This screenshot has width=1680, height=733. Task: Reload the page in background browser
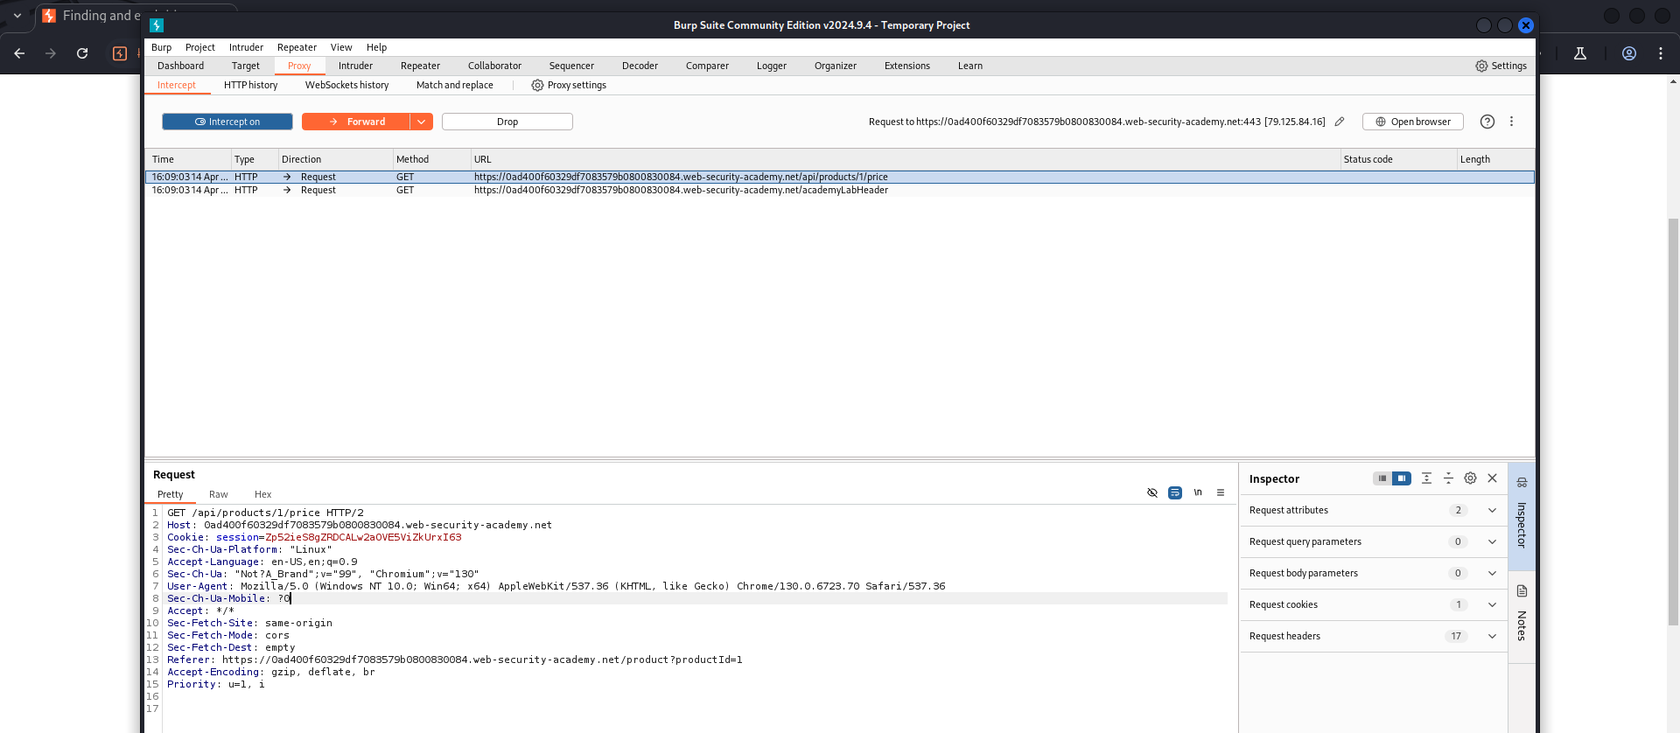coord(82,53)
